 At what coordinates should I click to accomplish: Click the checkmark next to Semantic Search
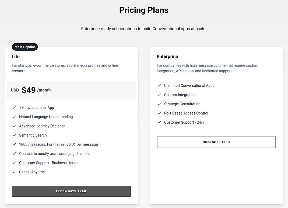(14, 135)
